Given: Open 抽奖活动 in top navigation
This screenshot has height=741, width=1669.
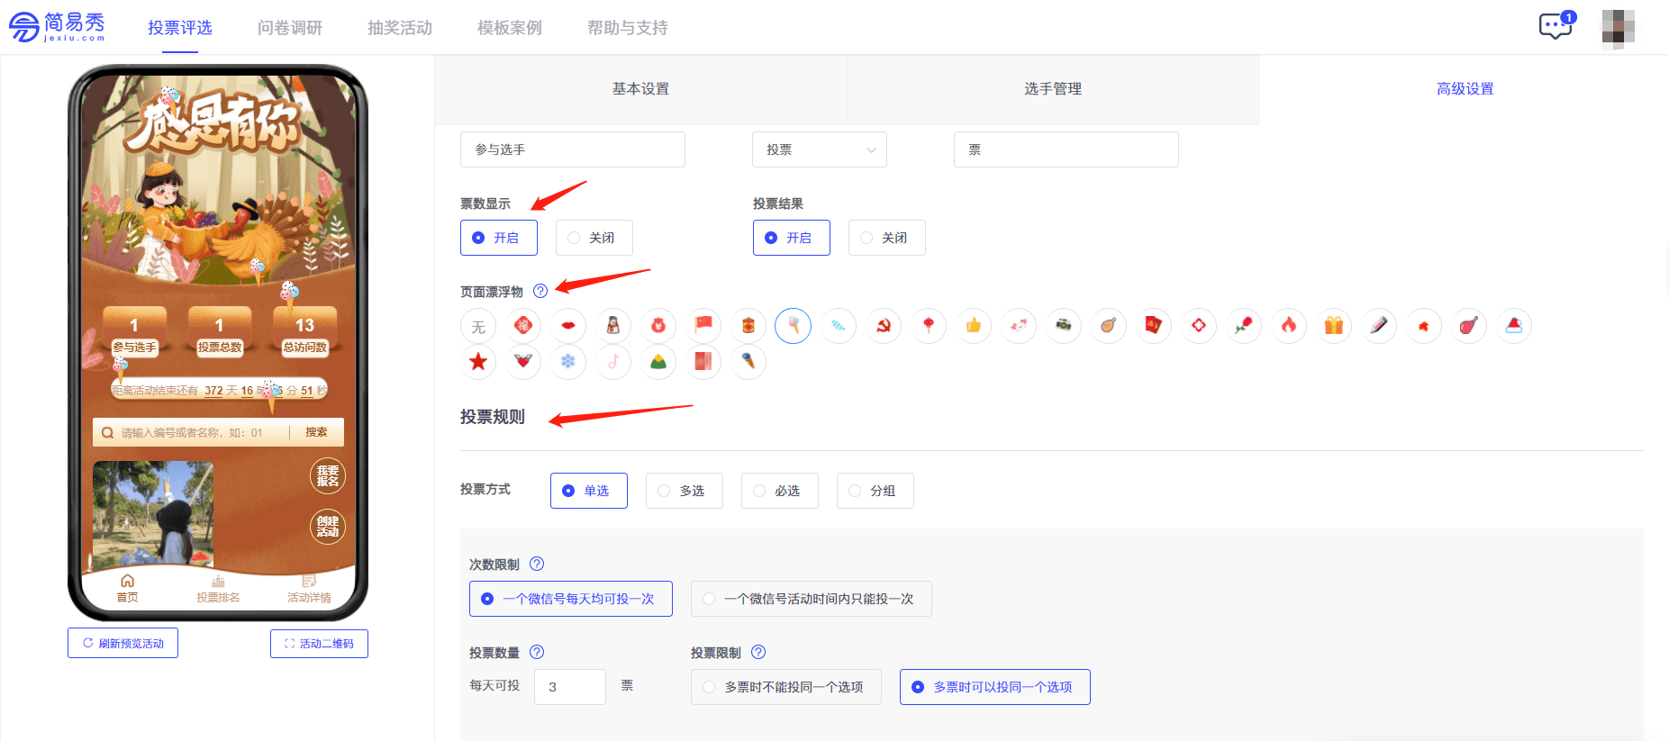Looking at the screenshot, I should pos(400,28).
